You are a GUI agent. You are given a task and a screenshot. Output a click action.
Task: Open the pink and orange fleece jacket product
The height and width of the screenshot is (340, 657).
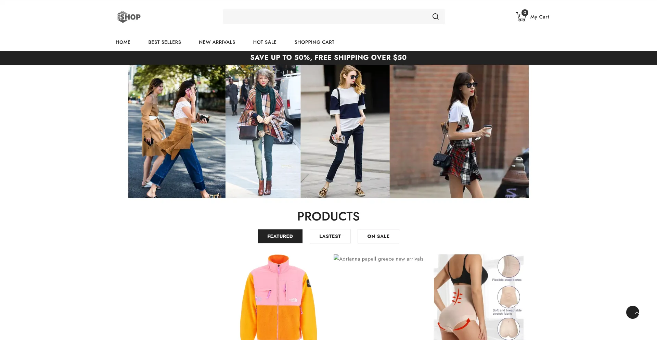(x=278, y=297)
